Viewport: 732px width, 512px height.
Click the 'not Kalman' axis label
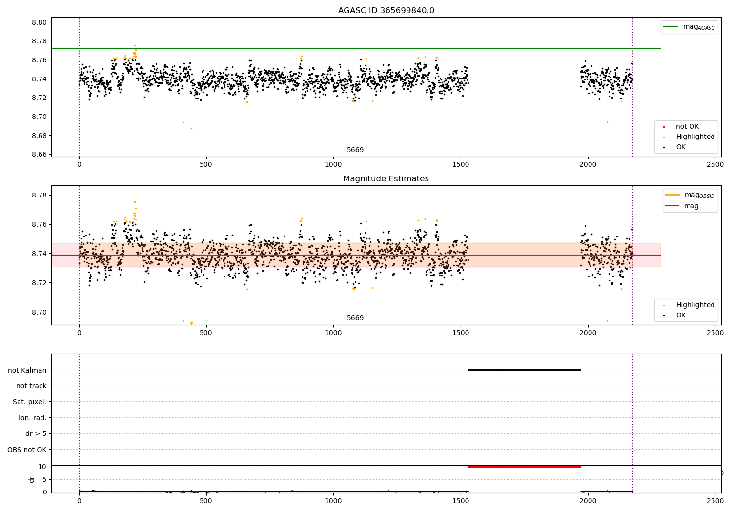click(27, 370)
